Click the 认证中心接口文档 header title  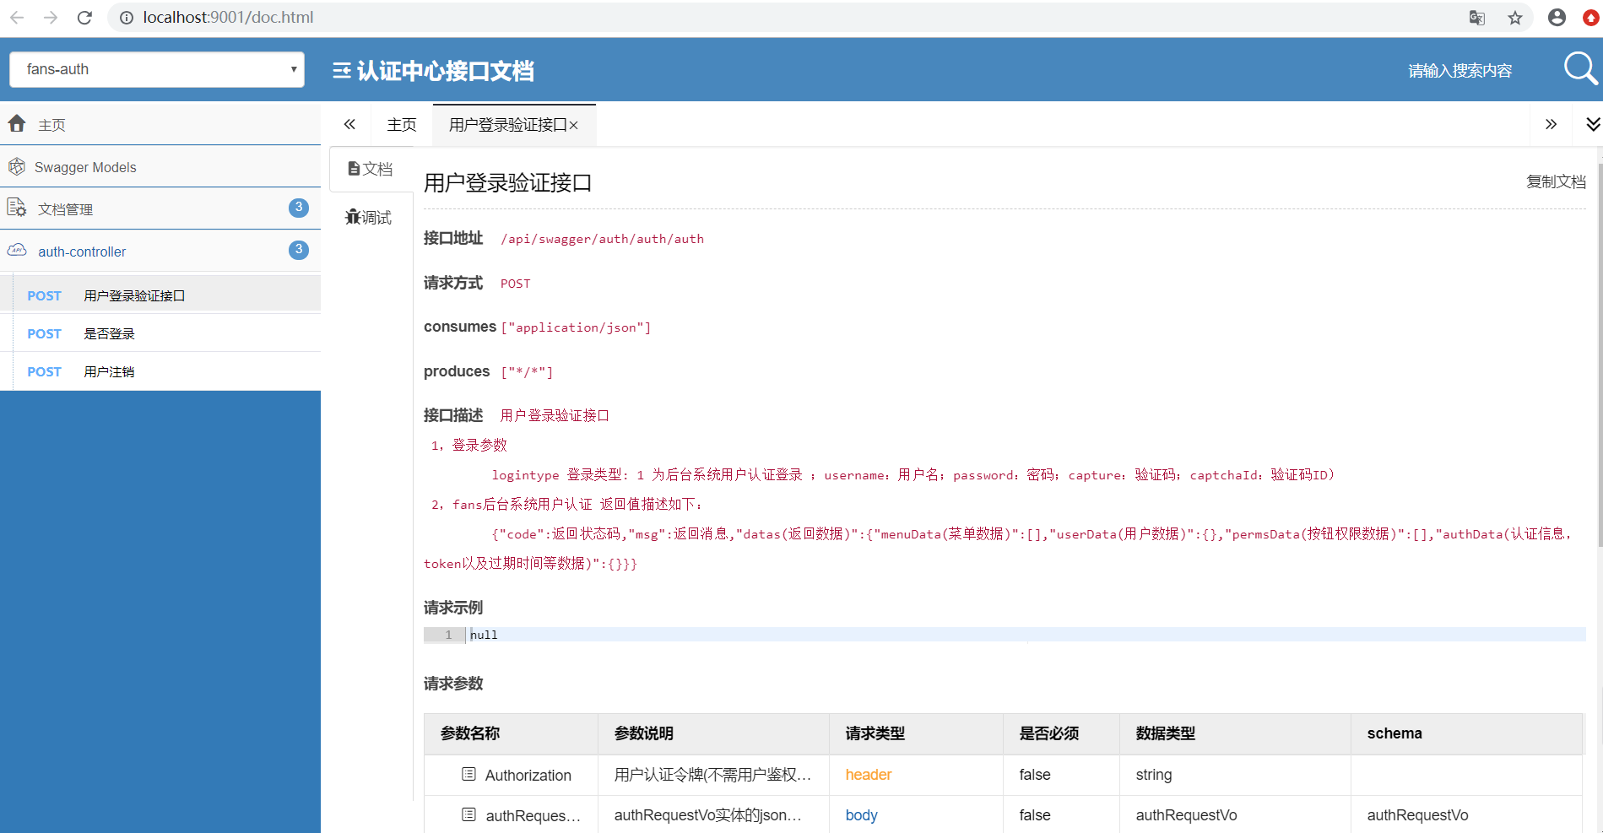pos(445,71)
